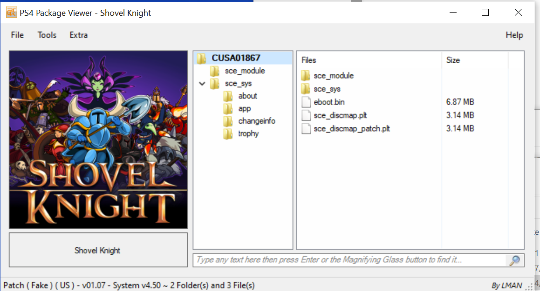This screenshot has width=540, height=291.
Task: Click folder icon next to trophy
Action: tap(228, 134)
